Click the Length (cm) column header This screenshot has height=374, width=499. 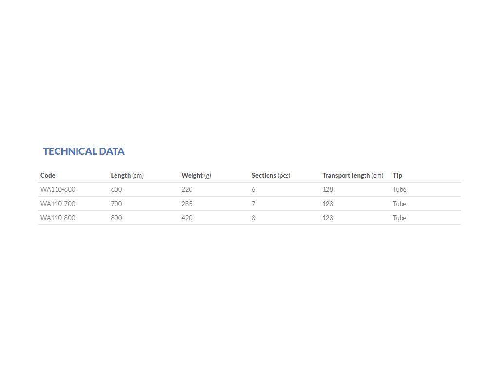pos(127,175)
